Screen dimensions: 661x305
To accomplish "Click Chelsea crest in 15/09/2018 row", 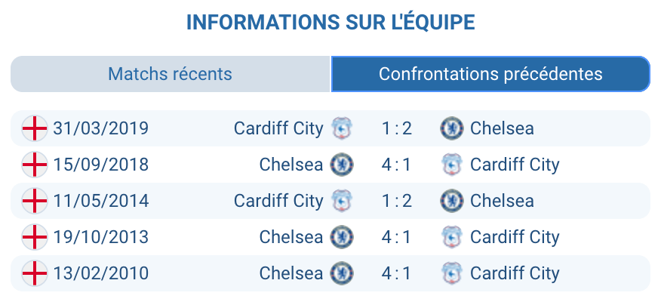I will pos(343,165).
